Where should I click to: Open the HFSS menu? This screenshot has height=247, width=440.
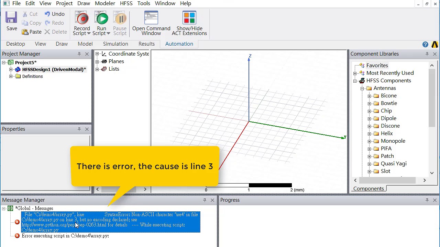(x=126, y=3)
